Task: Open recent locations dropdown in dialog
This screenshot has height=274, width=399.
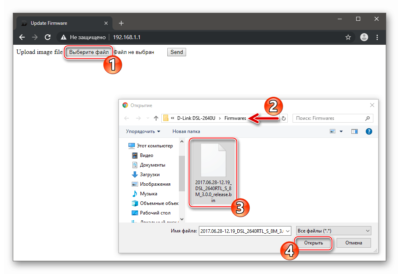Action: pyautogui.click(x=148, y=118)
